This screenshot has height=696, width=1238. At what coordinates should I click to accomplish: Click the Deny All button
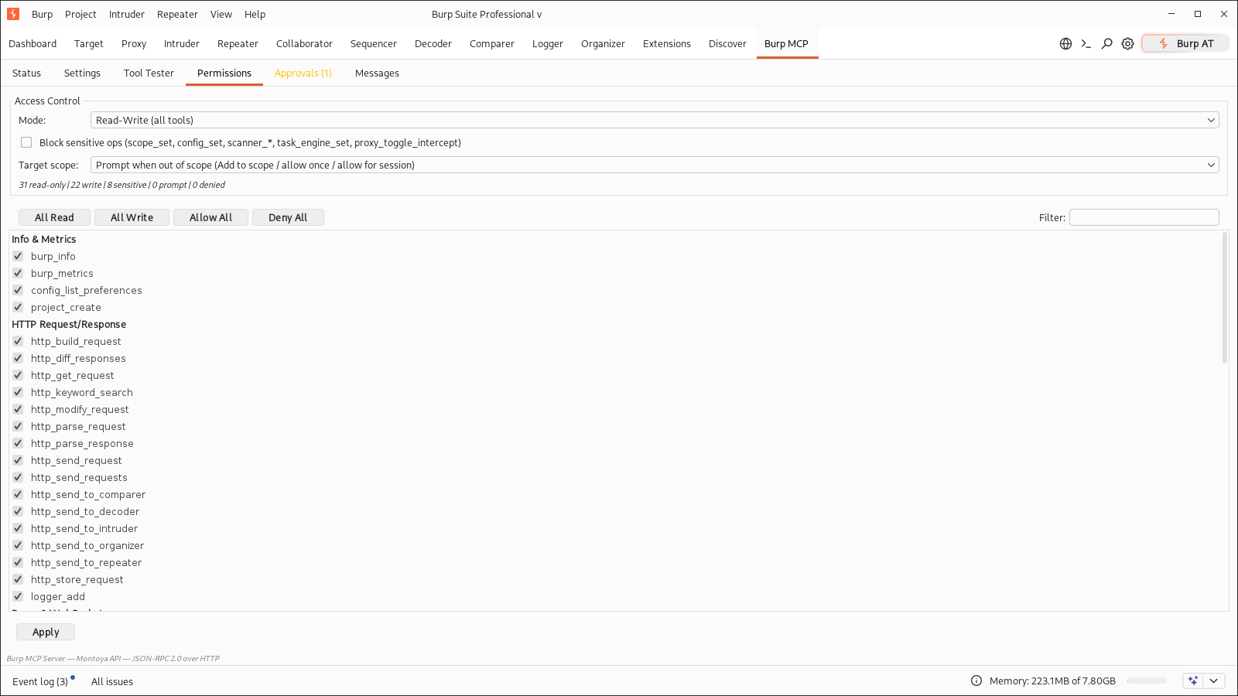point(288,217)
